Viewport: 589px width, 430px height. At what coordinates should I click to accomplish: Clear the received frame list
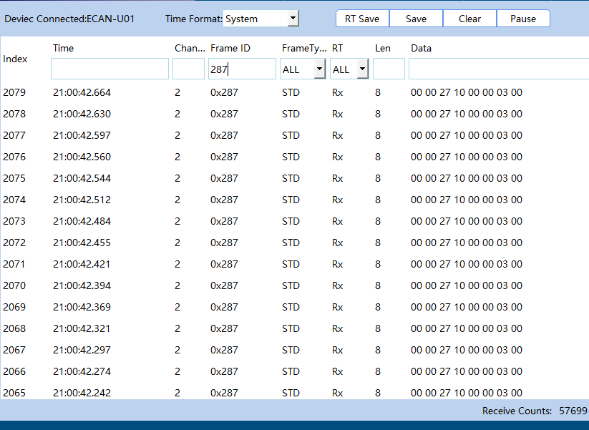pos(469,19)
